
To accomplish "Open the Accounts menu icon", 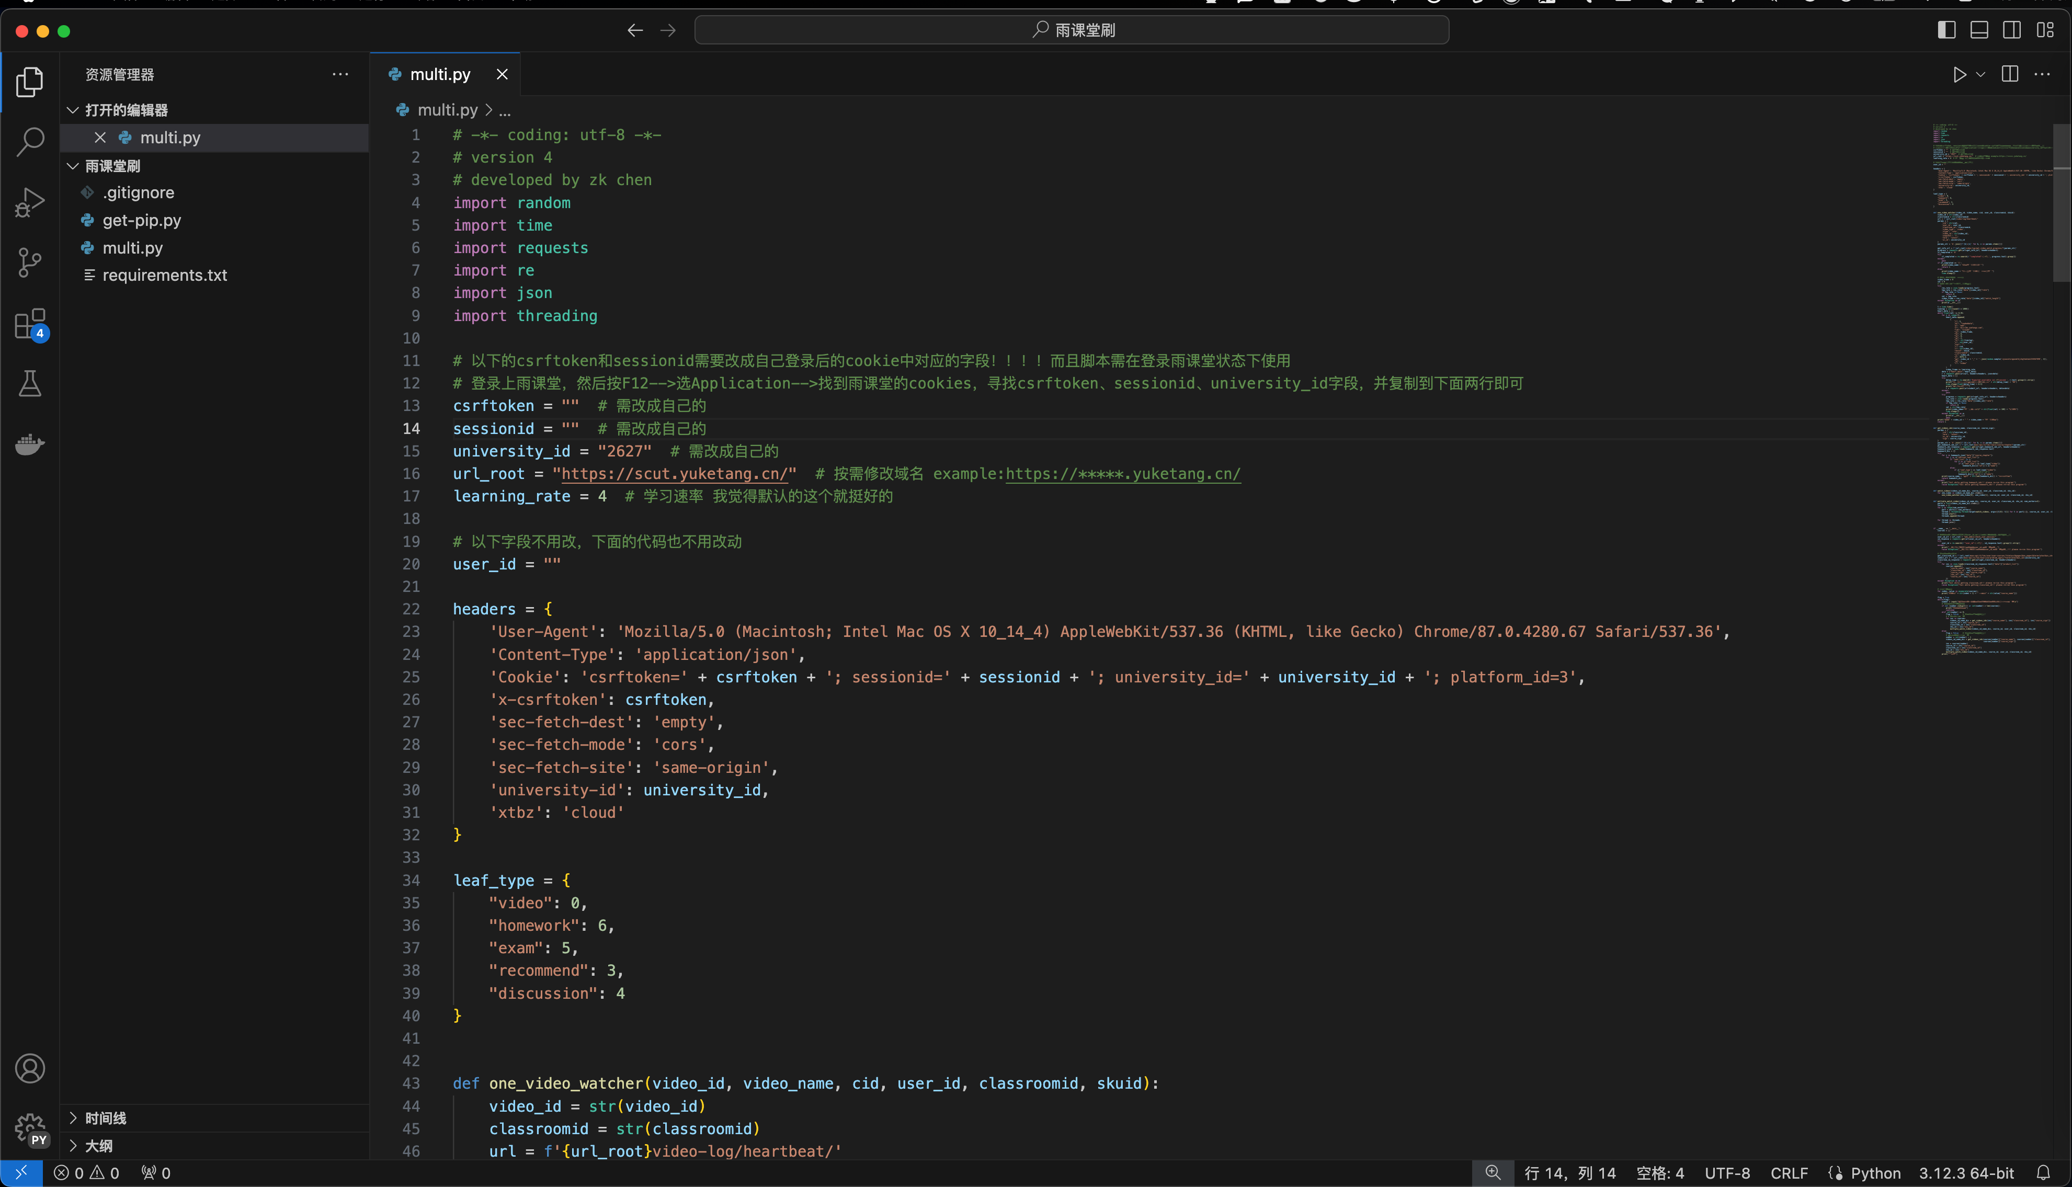I will click(30, 1068).
